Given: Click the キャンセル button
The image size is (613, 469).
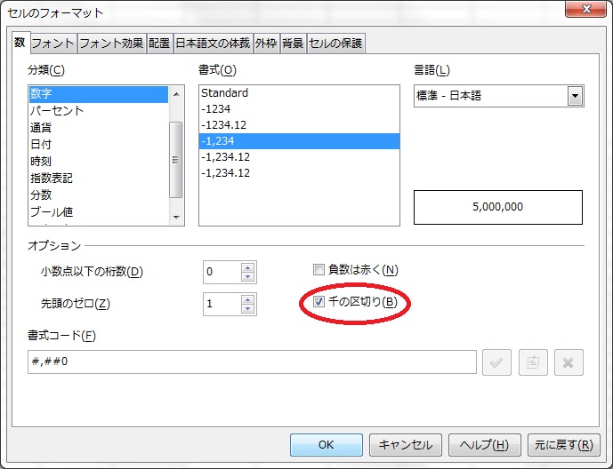Looking at the screenshot, I should pyautogui.click(x=406, y=445).
